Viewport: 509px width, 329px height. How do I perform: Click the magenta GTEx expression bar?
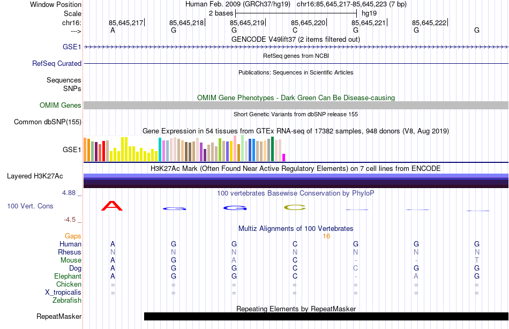pos(284,158)
